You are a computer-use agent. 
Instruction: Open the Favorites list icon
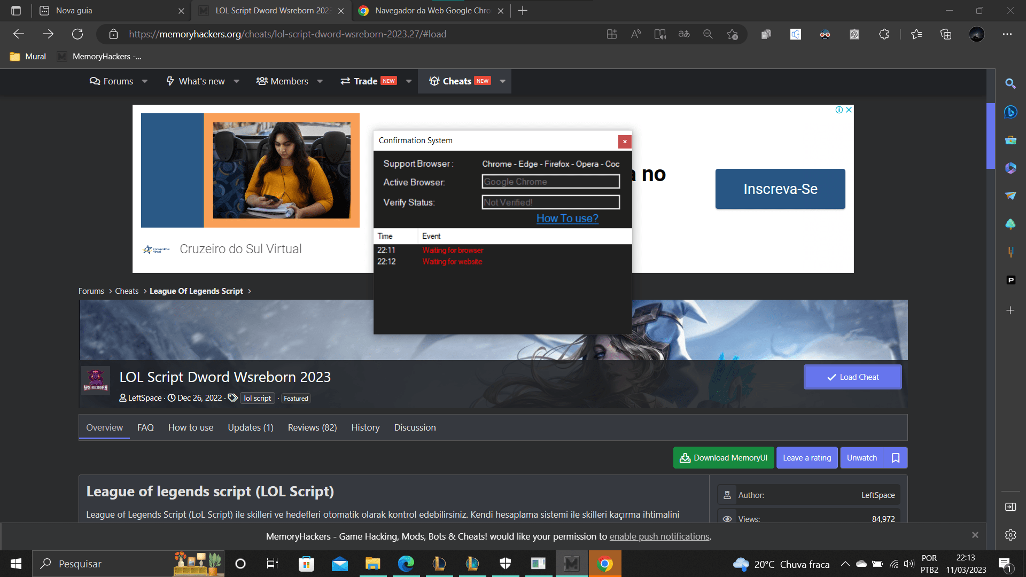[x=916, y=34]
